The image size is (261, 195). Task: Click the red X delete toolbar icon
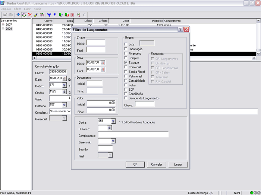(x=30, y=15)
